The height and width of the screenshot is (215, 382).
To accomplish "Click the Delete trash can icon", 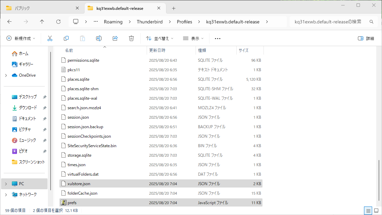I will click(131, 38).
